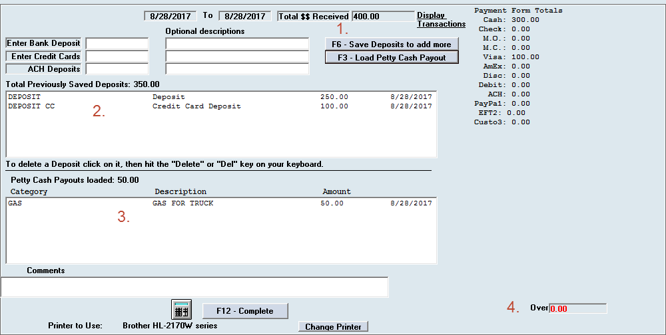The height and width of the screenshot is (335, 666).
Task: Open the Change Printer button
Action: coord(333,326)
